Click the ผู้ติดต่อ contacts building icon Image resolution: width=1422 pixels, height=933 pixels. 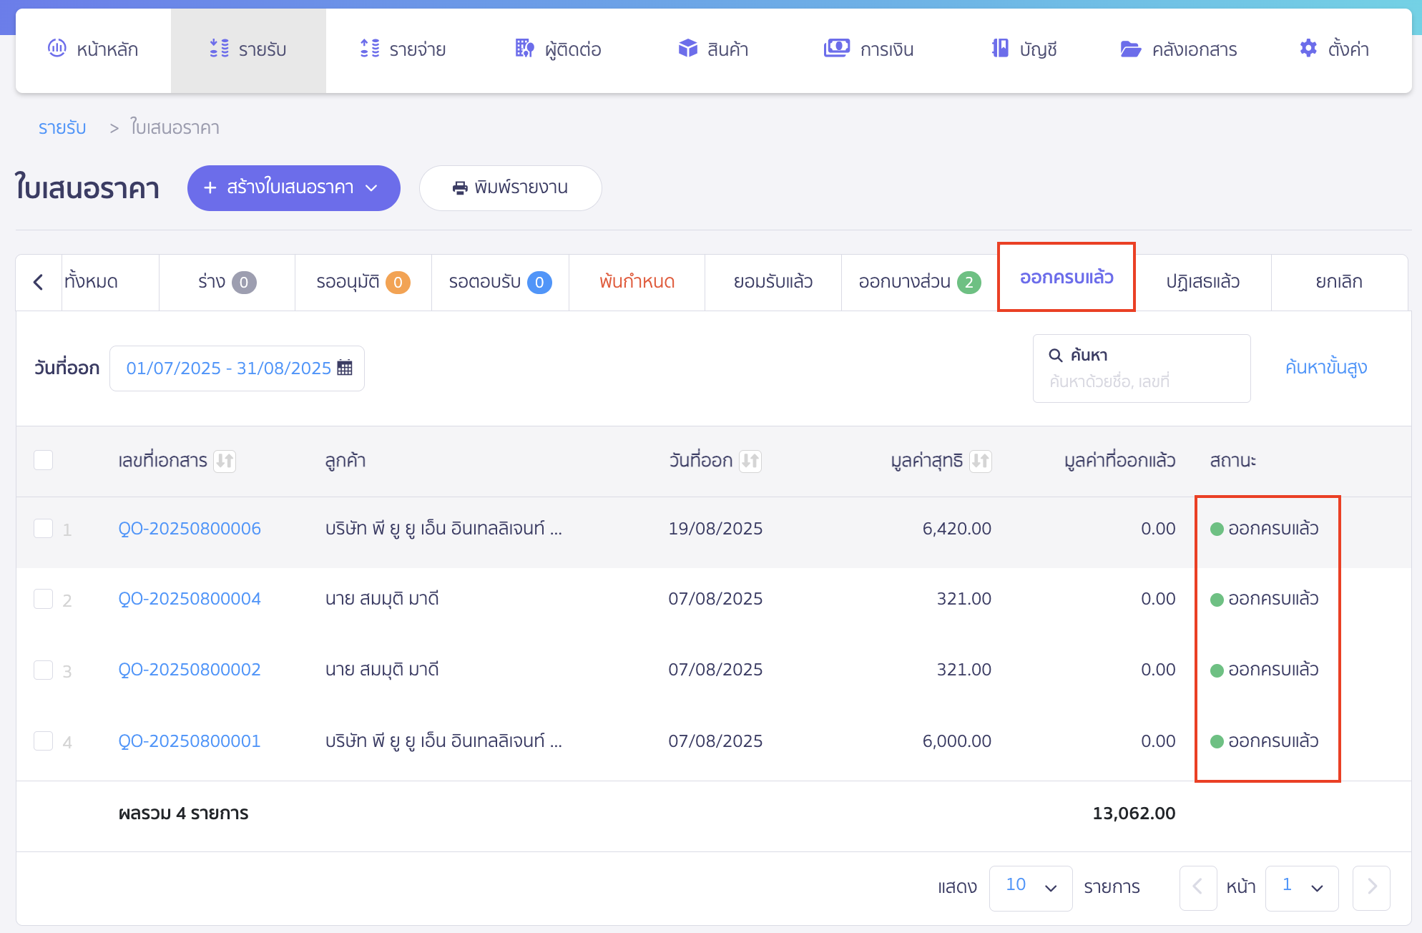[x=524, y=49]
